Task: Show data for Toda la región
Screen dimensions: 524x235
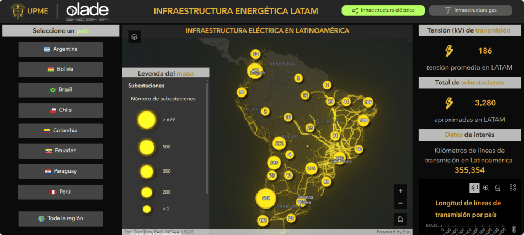Action: point(61,218)
